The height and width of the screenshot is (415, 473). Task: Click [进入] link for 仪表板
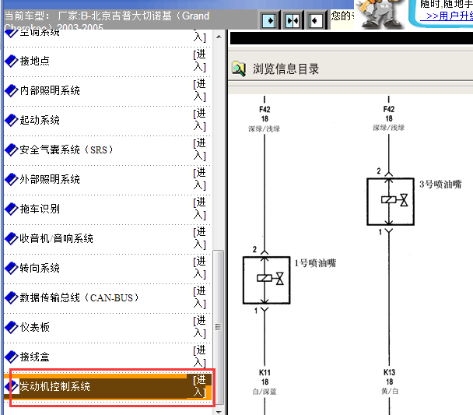pyautogui.click(x=200, y=327)
